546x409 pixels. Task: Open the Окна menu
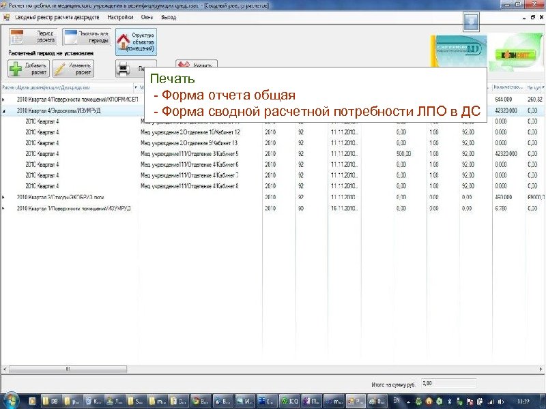point(147,17)
